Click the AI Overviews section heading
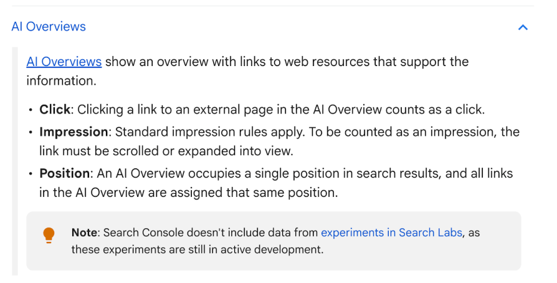This screenshot has width=557, height=283. (x=49, y=27)
